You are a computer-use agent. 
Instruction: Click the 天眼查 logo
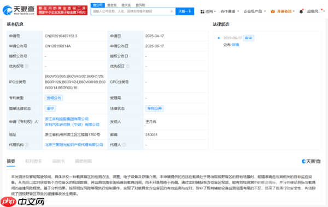point(19,10)
